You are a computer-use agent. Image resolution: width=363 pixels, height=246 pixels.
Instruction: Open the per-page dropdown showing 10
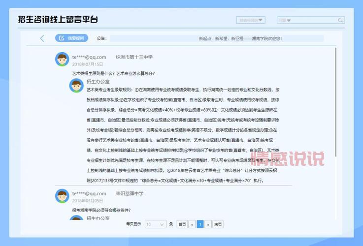point(155,224)
